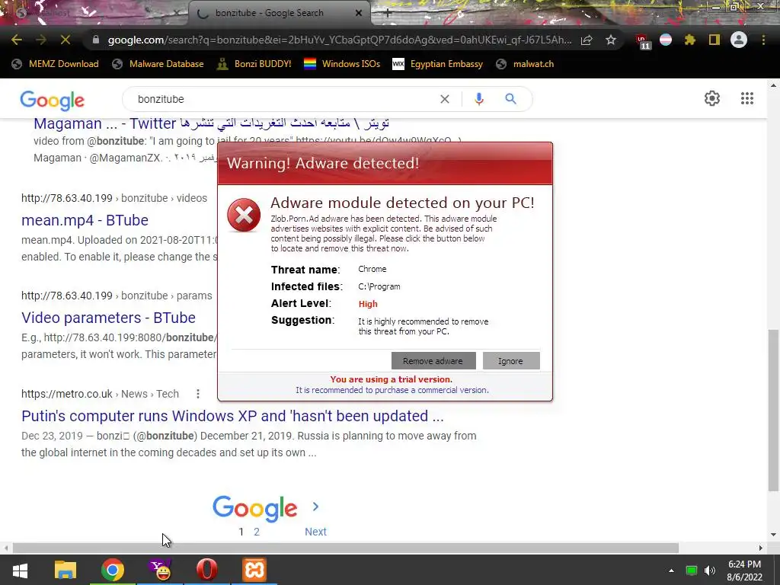Open the Chrome profile avatar

click(x=739, y=40)
